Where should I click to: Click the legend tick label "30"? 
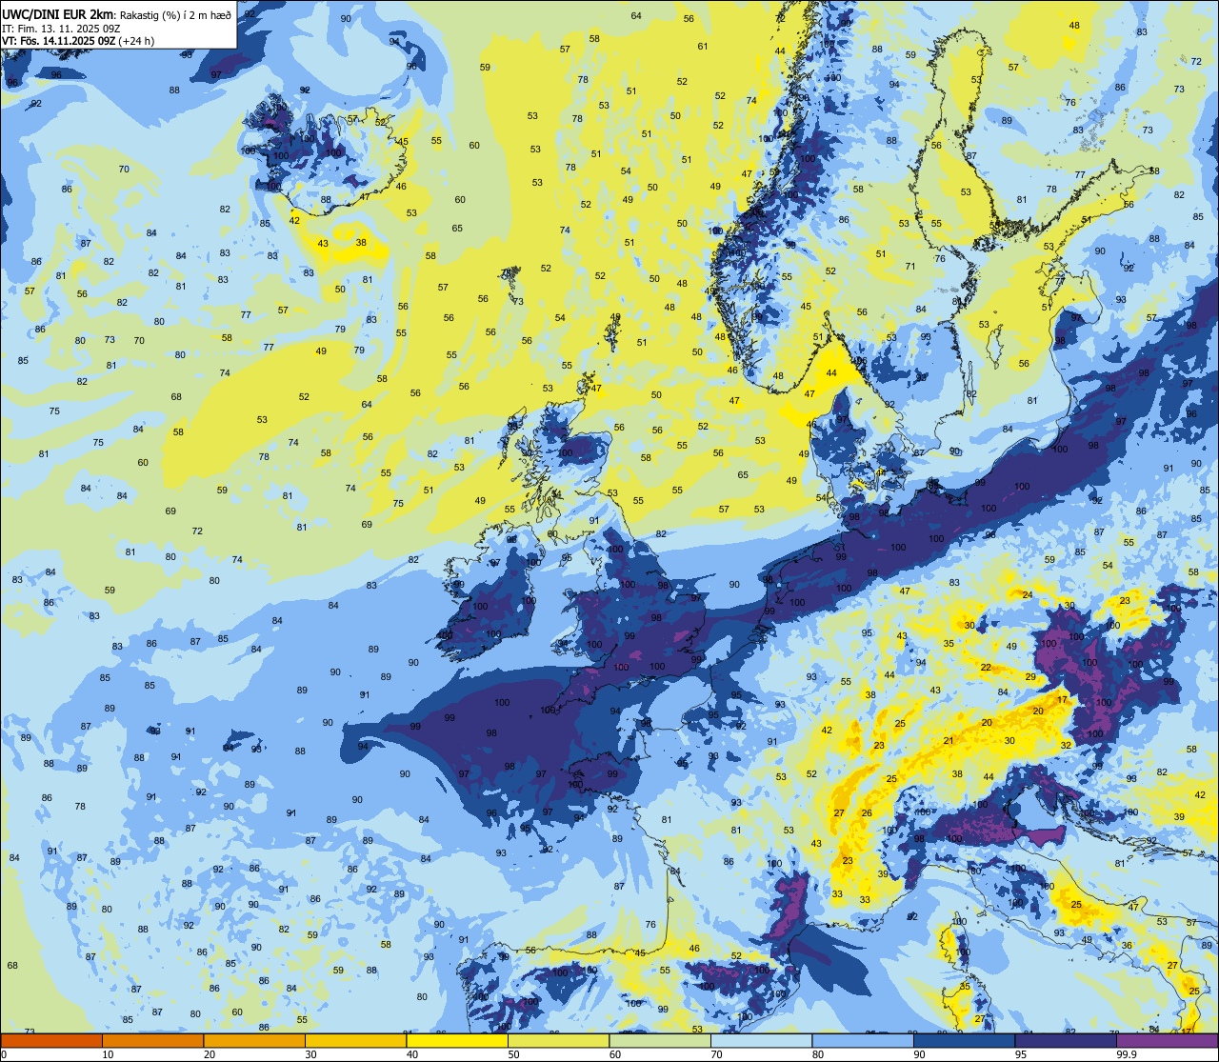tap(310, 1054)
